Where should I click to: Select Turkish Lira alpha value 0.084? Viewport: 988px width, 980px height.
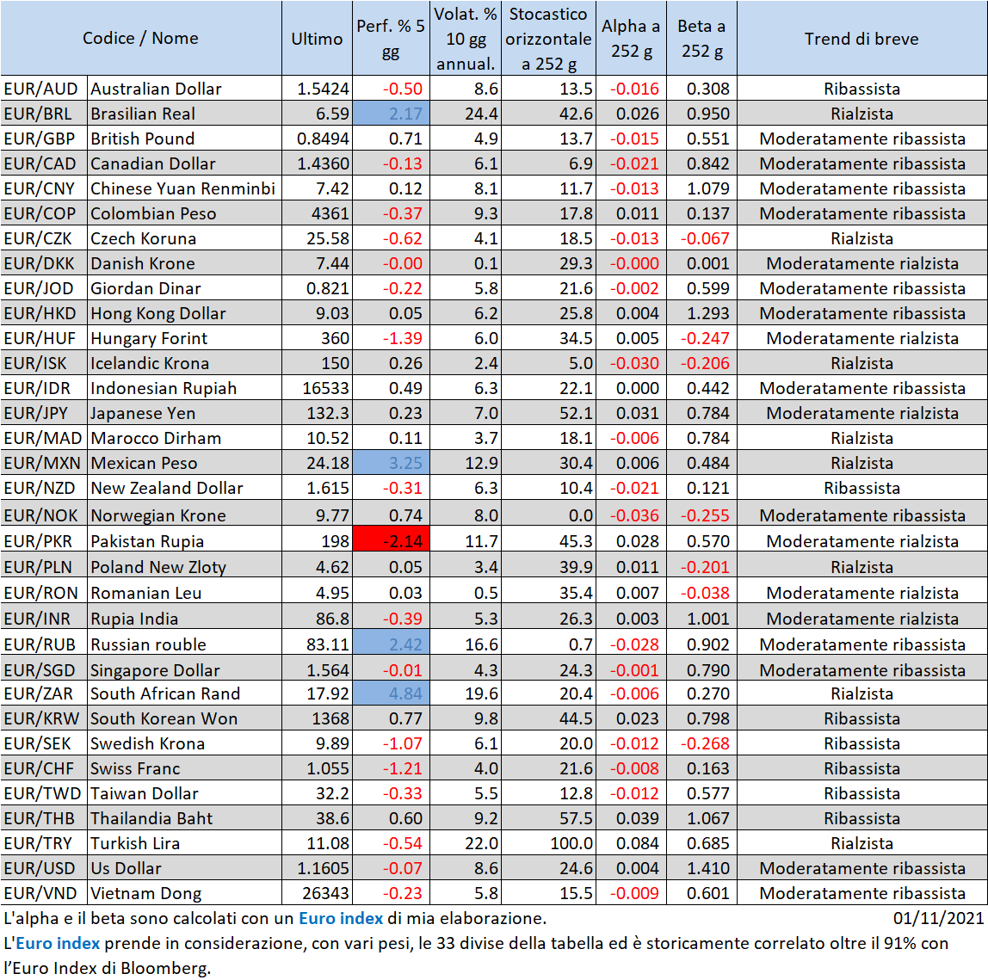(x=632, y=843)
